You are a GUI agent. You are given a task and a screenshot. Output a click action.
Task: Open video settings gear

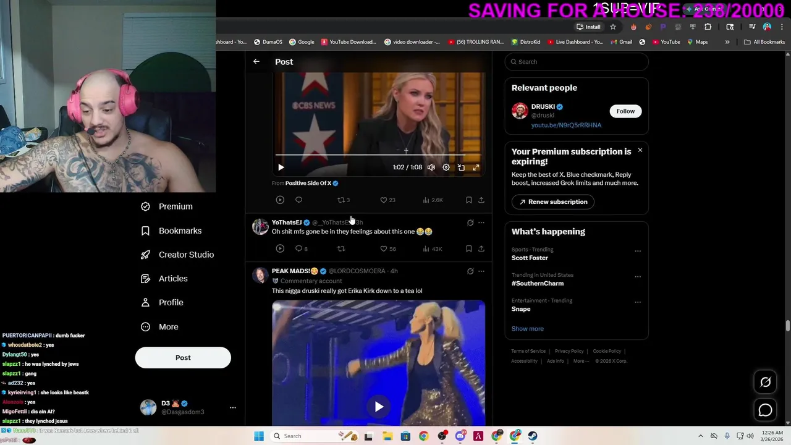pos(446,167)
